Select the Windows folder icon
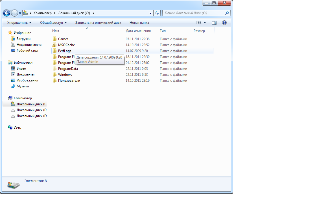The width and height of the screenshot is (328, 220). [54, 75]
